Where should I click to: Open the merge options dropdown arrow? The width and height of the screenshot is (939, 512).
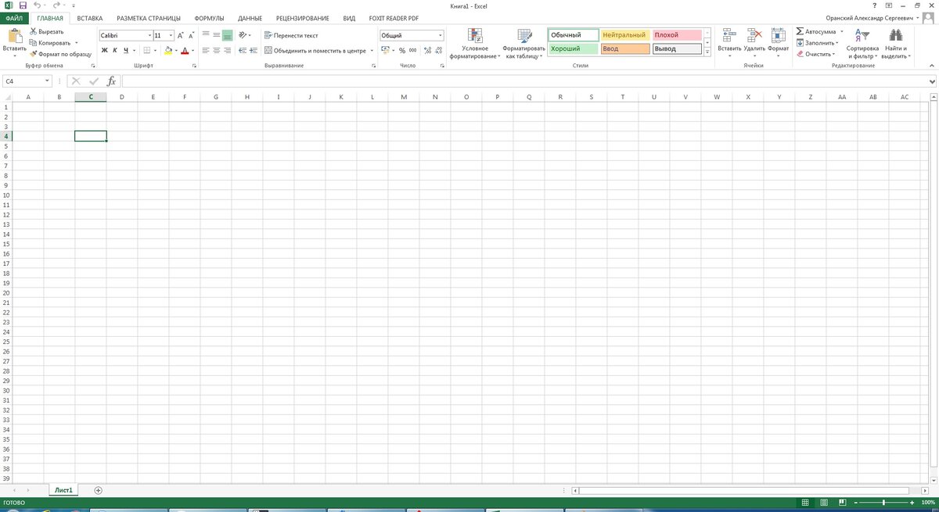(x=371, y=51)
